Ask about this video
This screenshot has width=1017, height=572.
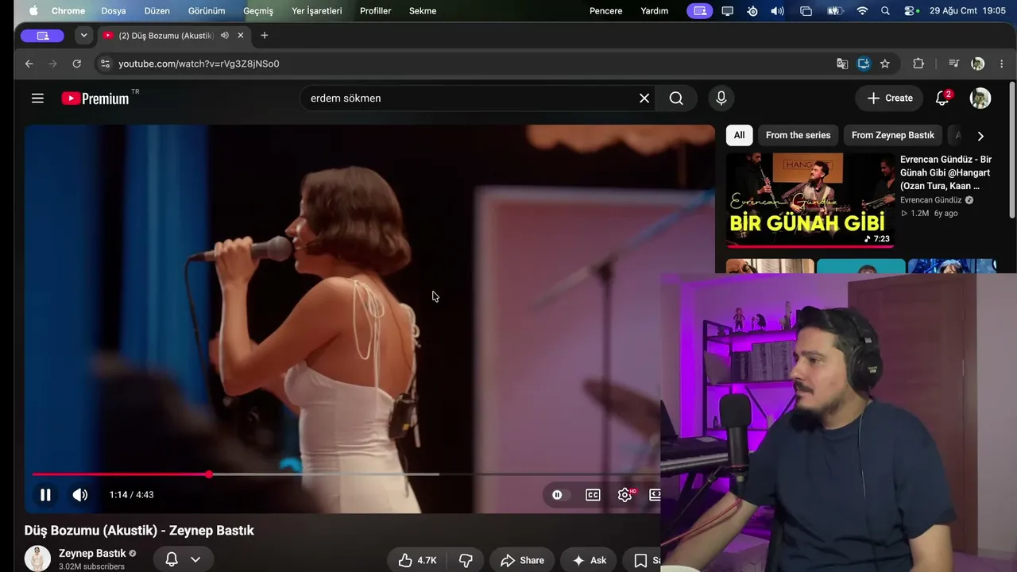[x=590, y=560]
